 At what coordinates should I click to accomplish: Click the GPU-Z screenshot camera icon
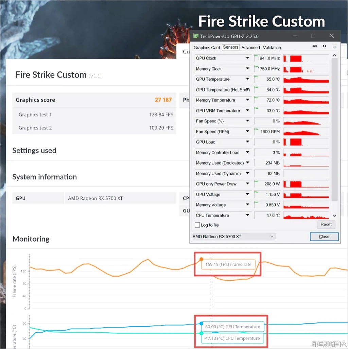(x=314, y=46)
